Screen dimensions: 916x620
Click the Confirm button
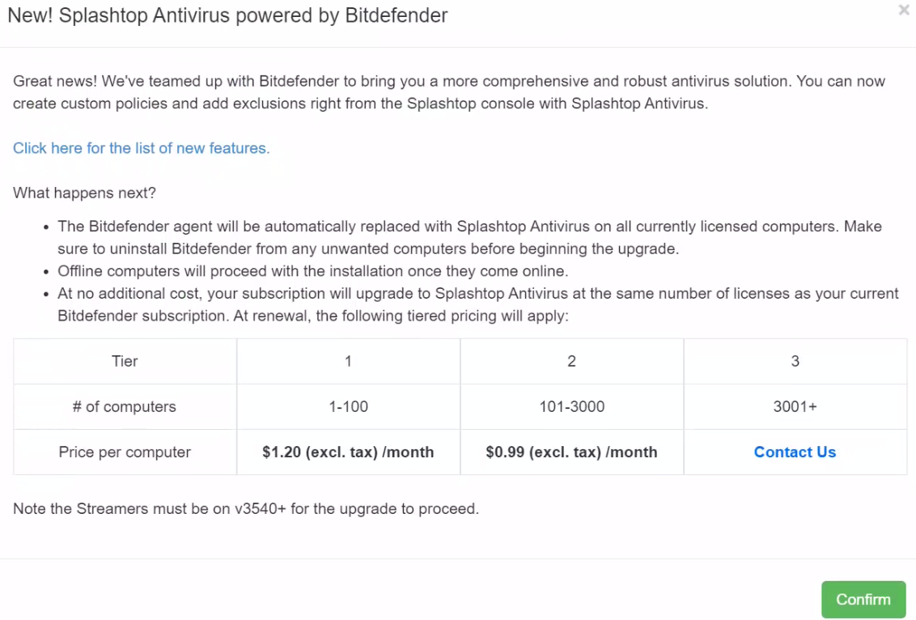863,599
